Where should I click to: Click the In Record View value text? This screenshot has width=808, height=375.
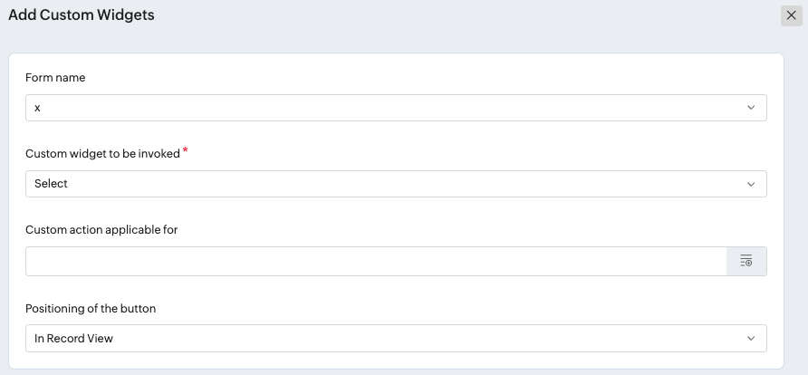coord(73,339)
